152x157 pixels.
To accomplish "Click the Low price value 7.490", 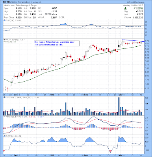I will (x=19, y=15).
